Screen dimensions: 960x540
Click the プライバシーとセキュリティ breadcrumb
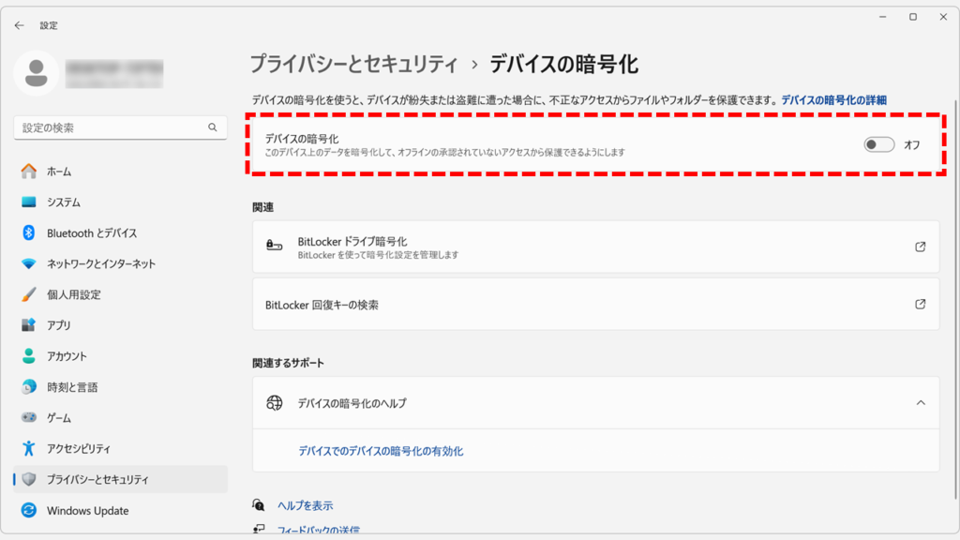(x=353, y=64)
